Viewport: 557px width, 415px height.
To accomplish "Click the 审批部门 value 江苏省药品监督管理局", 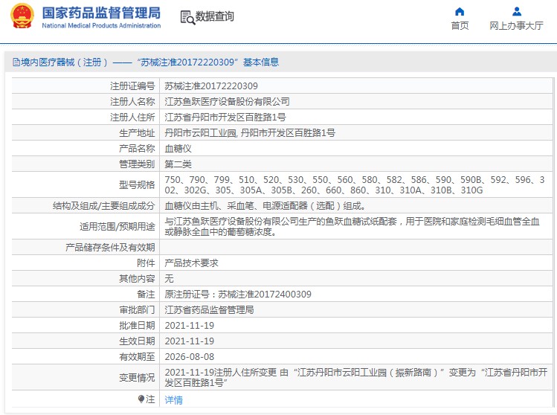I will (209, 309).
